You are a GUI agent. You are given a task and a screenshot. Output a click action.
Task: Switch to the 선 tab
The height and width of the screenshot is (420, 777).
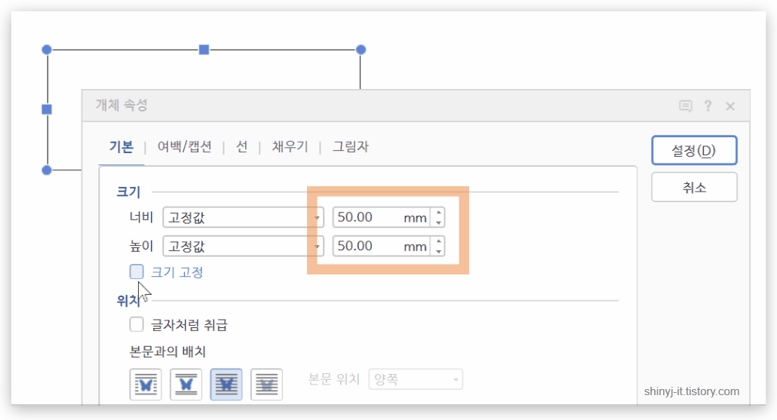click(x=242, y=146)
